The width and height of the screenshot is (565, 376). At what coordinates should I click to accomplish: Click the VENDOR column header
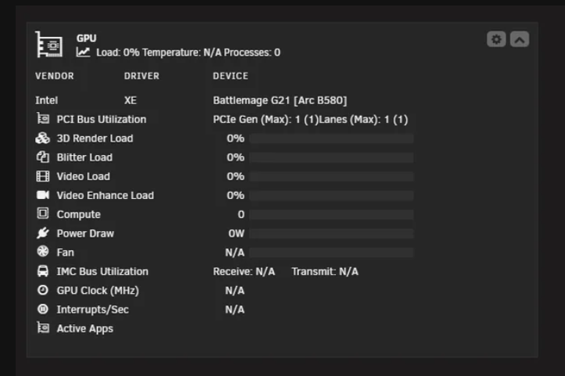coord(55,76)
